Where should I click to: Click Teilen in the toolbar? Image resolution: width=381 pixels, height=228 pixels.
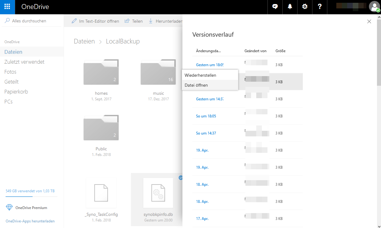pos(134,21)
